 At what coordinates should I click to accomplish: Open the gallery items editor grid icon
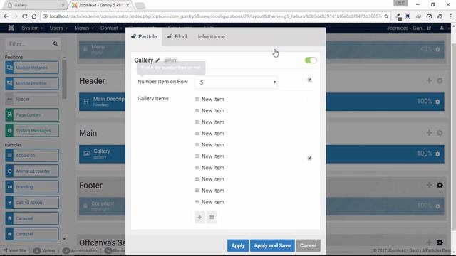click(x=212, y=217)
